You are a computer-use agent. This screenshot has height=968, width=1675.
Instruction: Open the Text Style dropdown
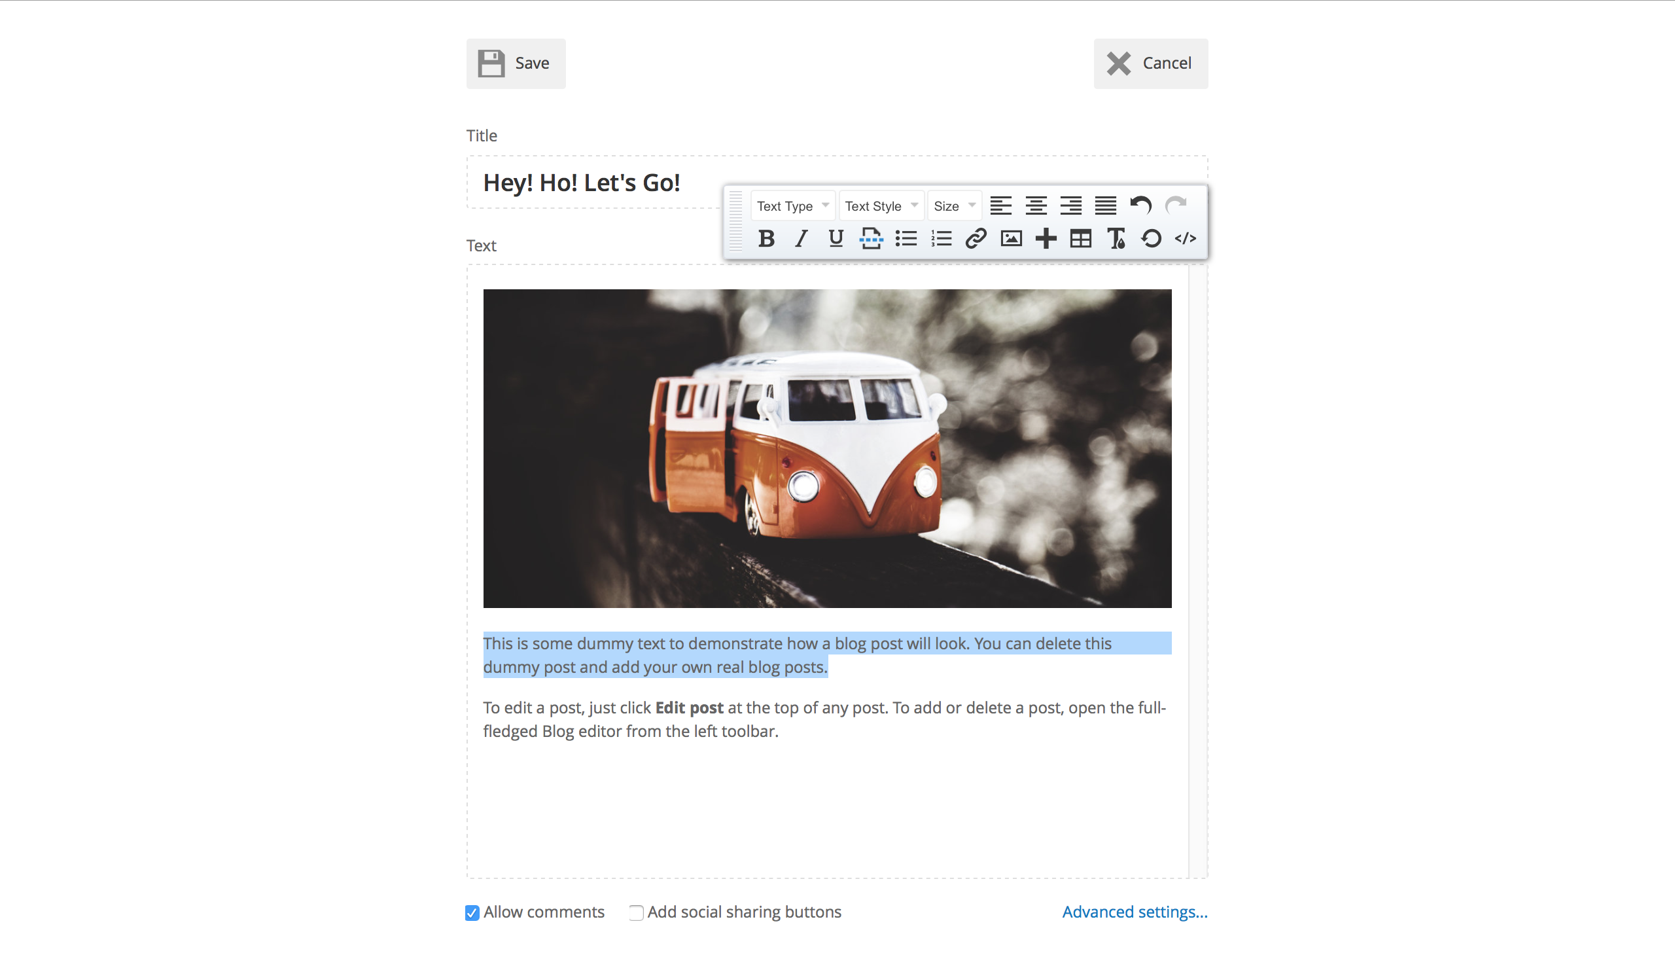pos(881,206)
